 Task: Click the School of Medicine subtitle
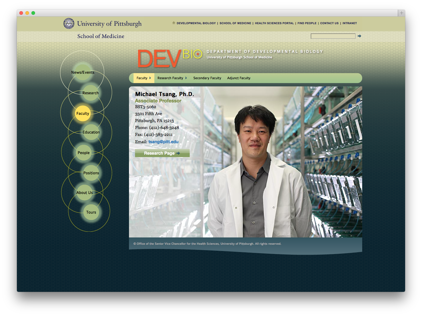(x=101, y=36)
